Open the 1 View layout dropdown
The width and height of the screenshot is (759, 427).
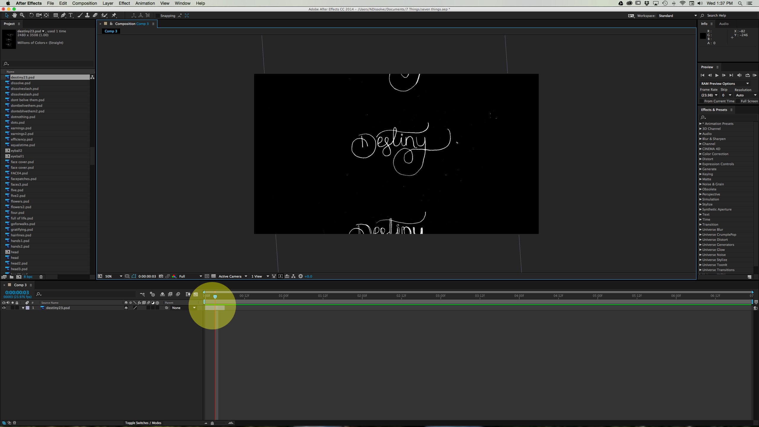click(260, 276)
